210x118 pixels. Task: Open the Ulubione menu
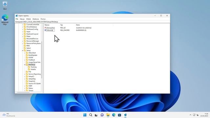click(x=36, y=19)
